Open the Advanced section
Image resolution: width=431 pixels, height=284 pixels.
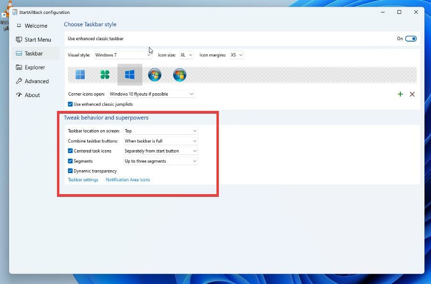click(x=36, y=81)
